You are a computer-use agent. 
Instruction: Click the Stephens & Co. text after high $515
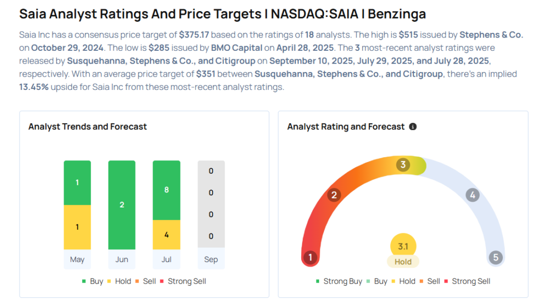[x=491, y=35]
